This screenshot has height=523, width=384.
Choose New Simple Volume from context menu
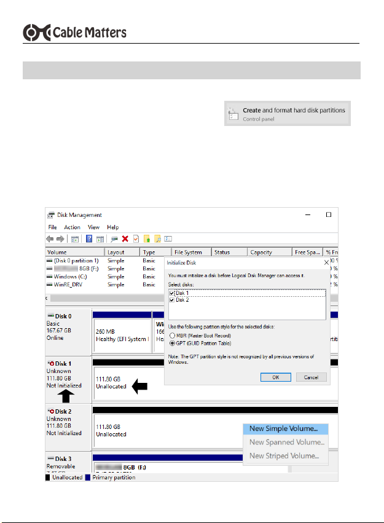[x=284, y=428]
